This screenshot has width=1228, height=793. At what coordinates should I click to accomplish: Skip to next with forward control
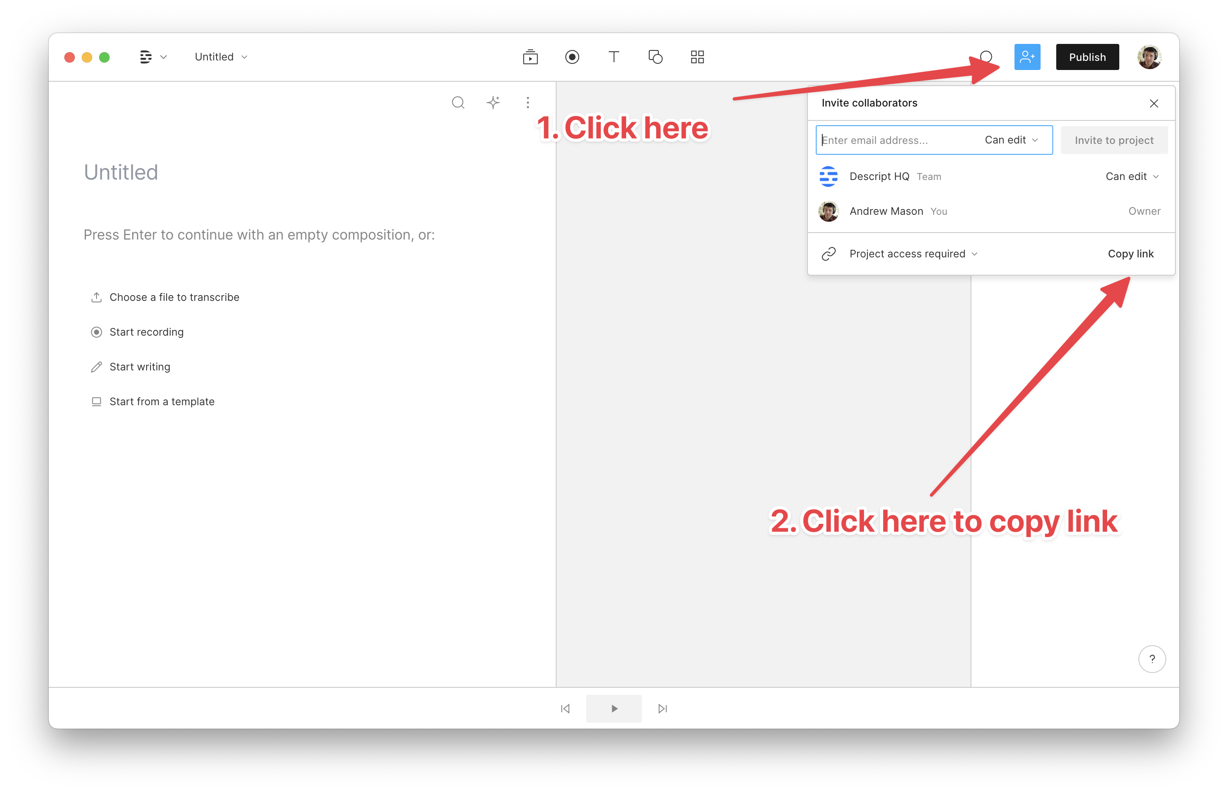pyautogui.click(x=662, y=709)
